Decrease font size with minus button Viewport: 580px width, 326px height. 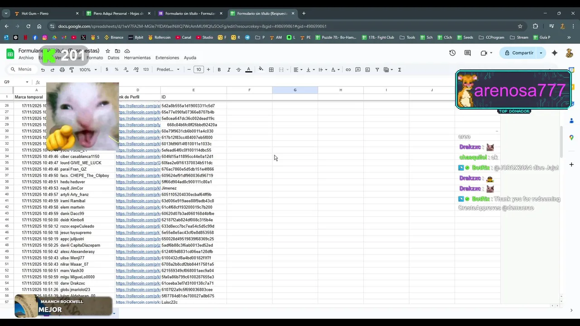tap(189, 70)
